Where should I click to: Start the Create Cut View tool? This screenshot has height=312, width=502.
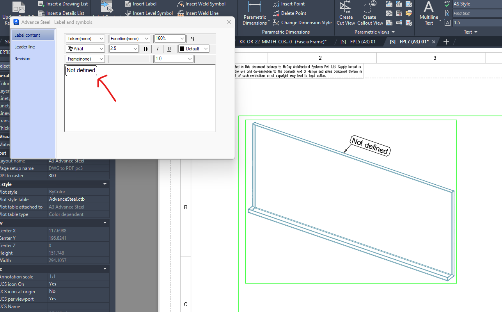tap(346, 13)
